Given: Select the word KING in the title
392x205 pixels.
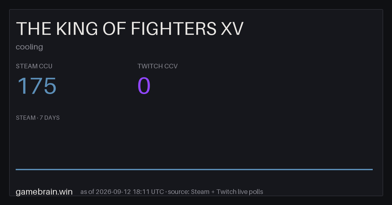Looking at the screenshot, I should click(x=77, y=29).
